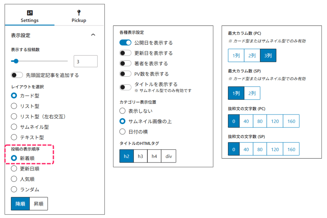Select the テキスト型 layout radio
327x218 pixels.
[x=14, y=137]
